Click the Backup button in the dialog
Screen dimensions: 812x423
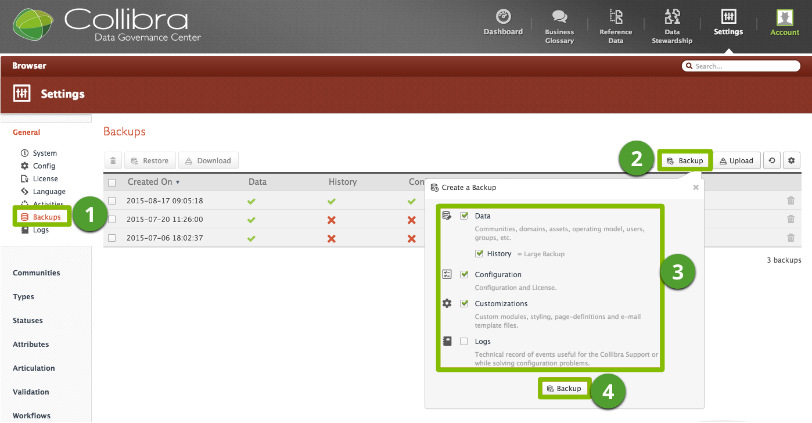coord(563,389)
